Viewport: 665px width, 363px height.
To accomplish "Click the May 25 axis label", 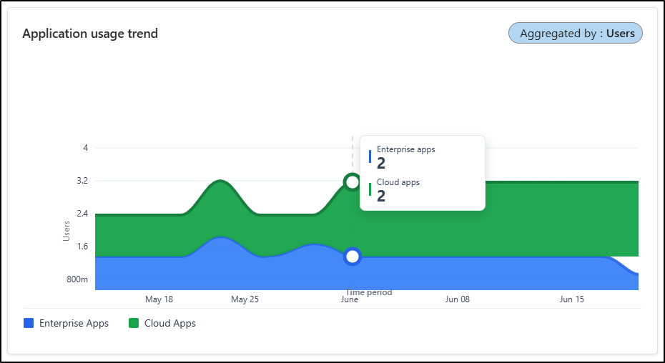I will pyautogui.click(x=245, y=299).
